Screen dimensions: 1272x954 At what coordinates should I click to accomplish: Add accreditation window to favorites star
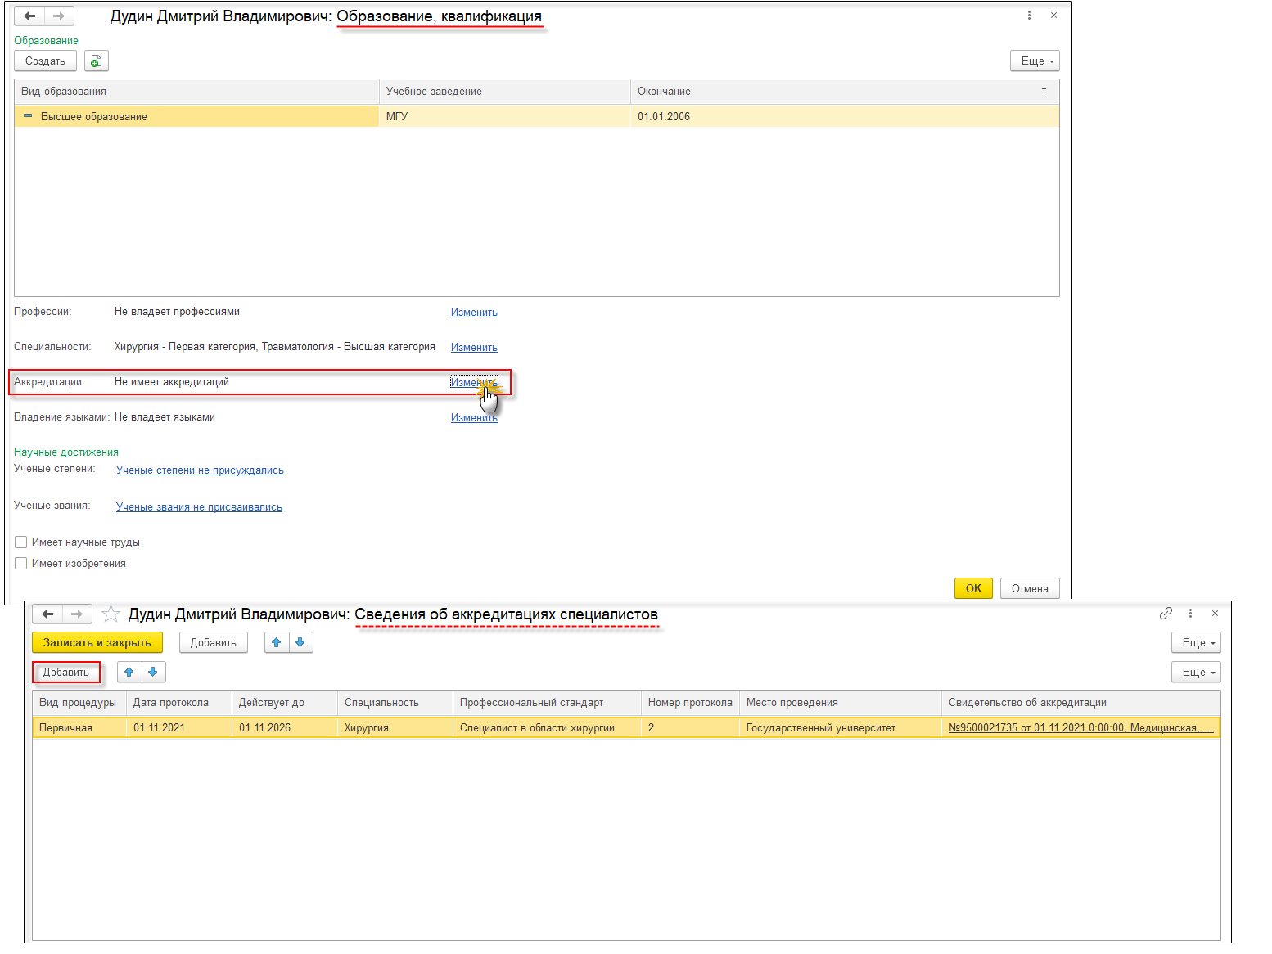coord(111,614)
